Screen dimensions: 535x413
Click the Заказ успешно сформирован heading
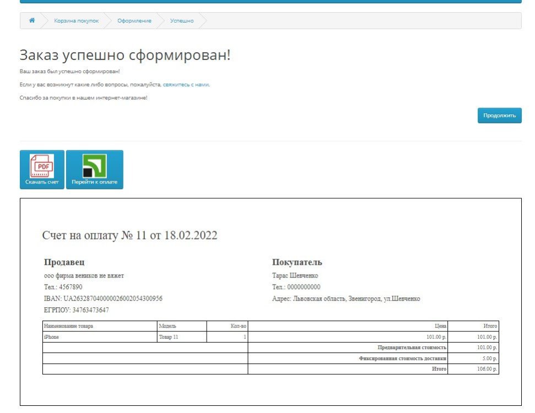coord(125,55)
